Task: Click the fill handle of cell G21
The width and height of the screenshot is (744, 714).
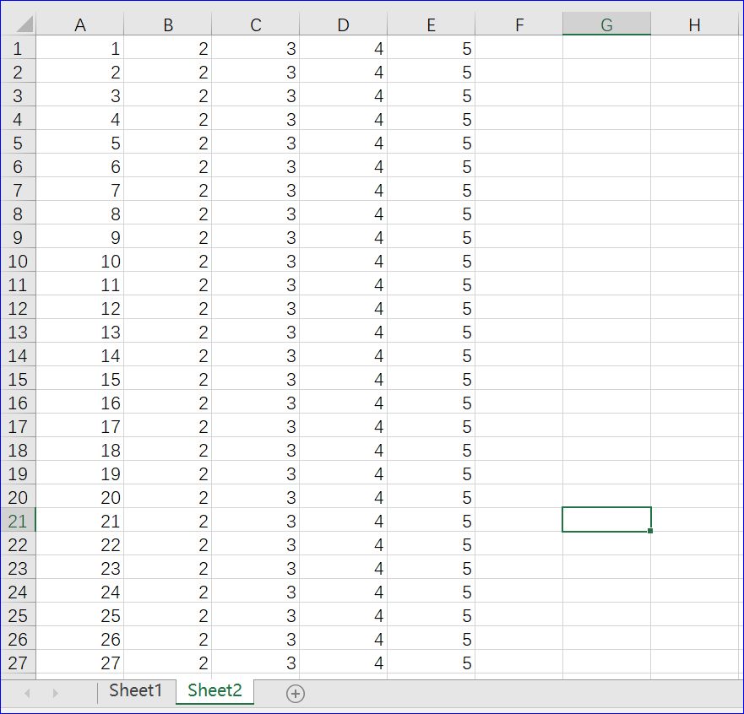Action: [x=650, y=531]
